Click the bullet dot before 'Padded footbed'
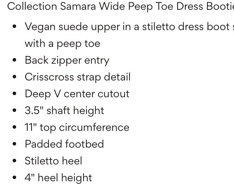Screen dimensions: 234x191 point(14,144)
